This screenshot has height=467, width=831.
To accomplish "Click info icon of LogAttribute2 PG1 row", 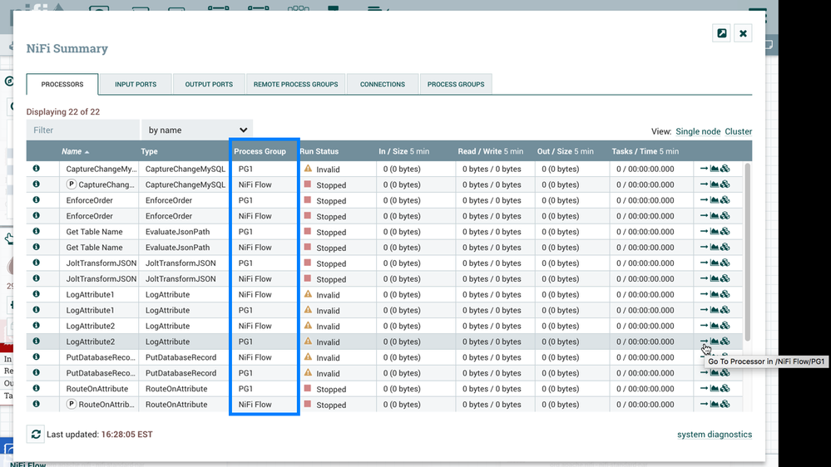I will point(37,342).
